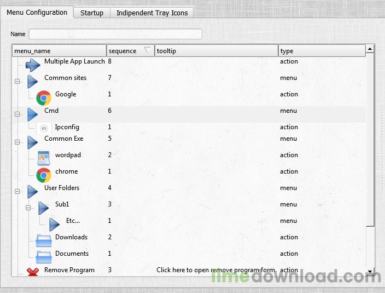
Task: Collapse the Cmd menu node
Action: 17,114
